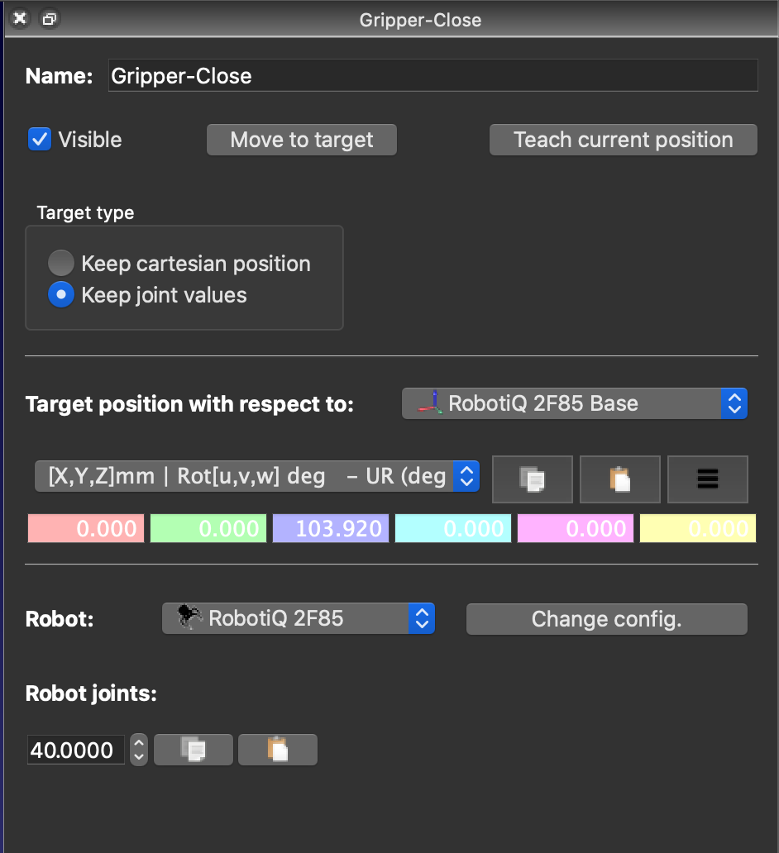
Task: Paste the robot joint values
Action: coord(277,750)
